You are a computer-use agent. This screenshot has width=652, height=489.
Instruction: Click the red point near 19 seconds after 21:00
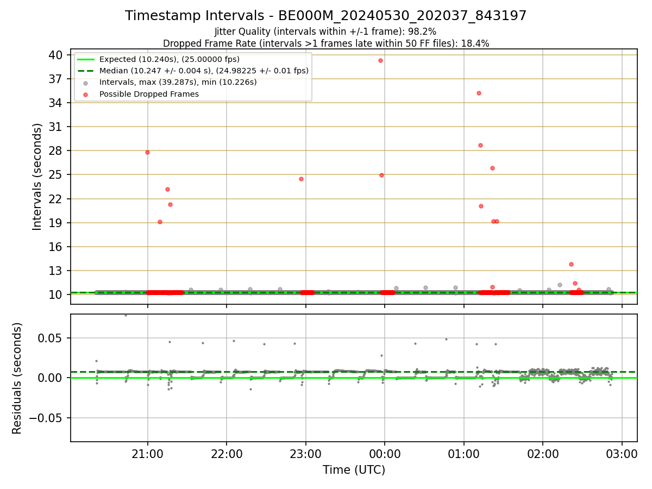click(160, 222)
